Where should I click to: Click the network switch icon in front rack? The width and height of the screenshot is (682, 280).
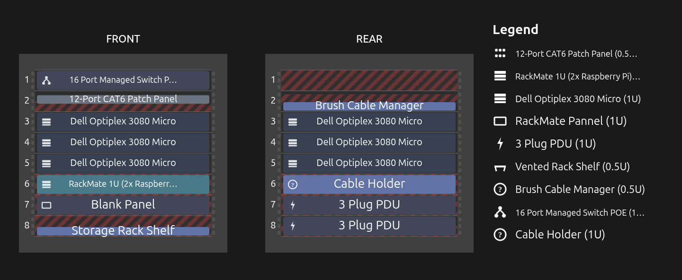[46, 80]
